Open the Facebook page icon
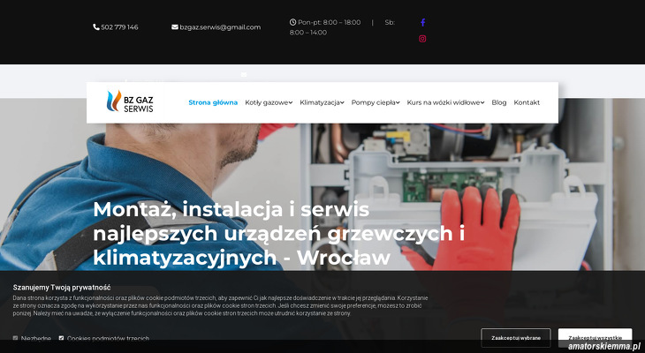The image size is (645, 353). coord(422,22)
